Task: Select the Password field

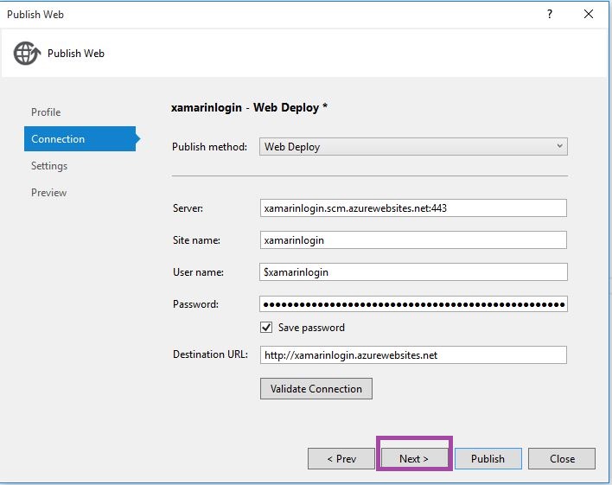Action: (x=413, y=304)
